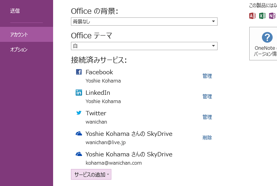Click the Access product icon
The image size is (277, 186).
(252, 16)
